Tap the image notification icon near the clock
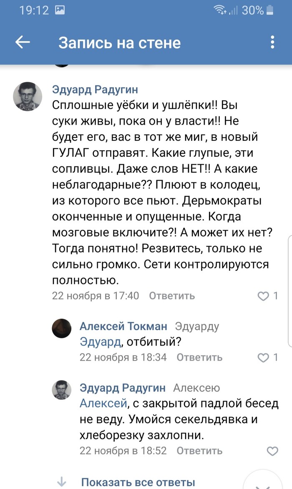Image resolution: width=292 pixels, height=489 pixels. [x=60, y=10]
